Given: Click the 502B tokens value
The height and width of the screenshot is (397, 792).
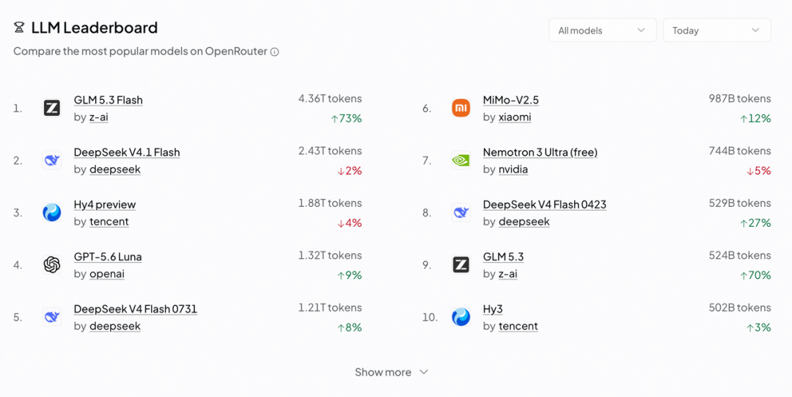Looking at the screenshot, I should click(x=740, y=307).
